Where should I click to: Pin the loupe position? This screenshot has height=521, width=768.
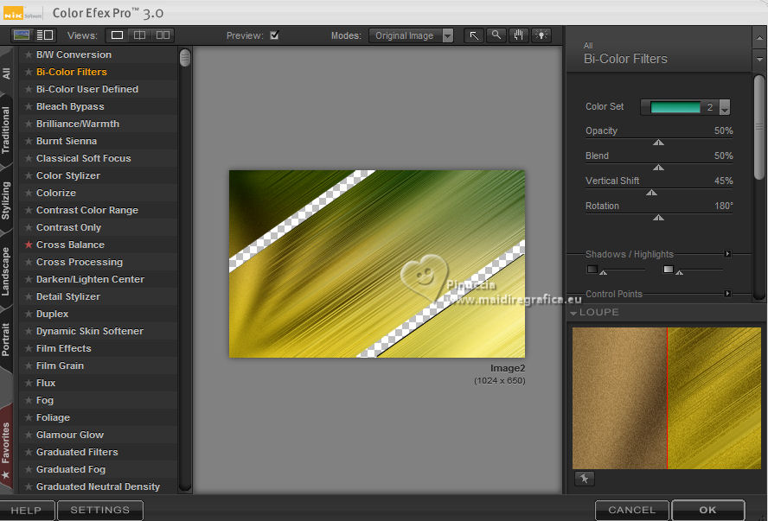tap(585, 479)
